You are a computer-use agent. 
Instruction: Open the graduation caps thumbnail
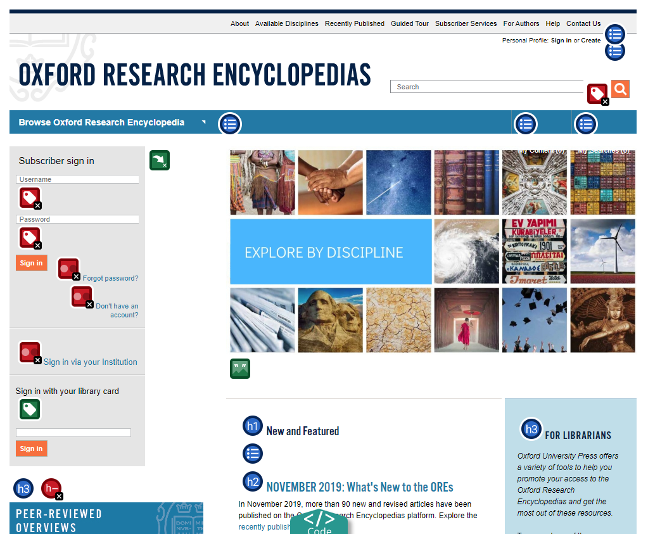pyautogui.click(x=535, y=321)
